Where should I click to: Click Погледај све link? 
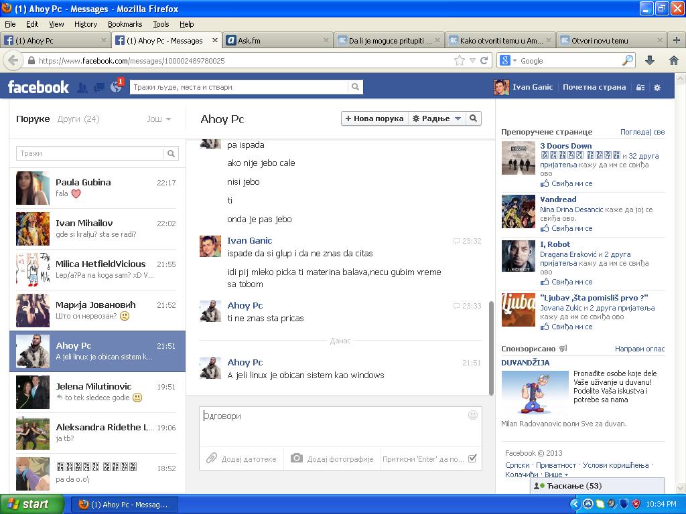(642, 132)
